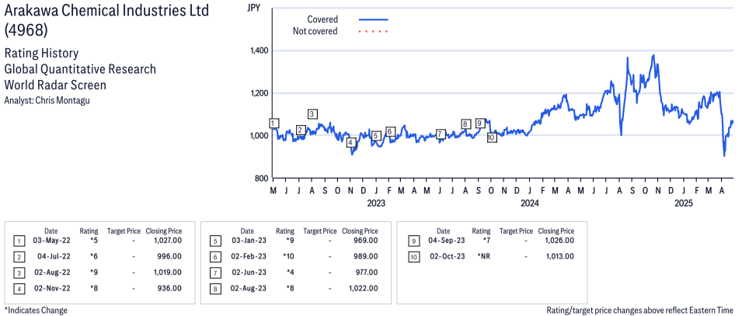Click the closing price 936.00
The width and height of the screenshot is (742, 316).
pos(170,288)
